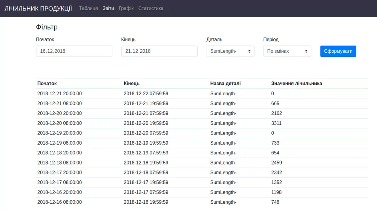377x212 pixels.
Task: Select counter value 733
Action: pyautogui.click(x=275, y=143)
